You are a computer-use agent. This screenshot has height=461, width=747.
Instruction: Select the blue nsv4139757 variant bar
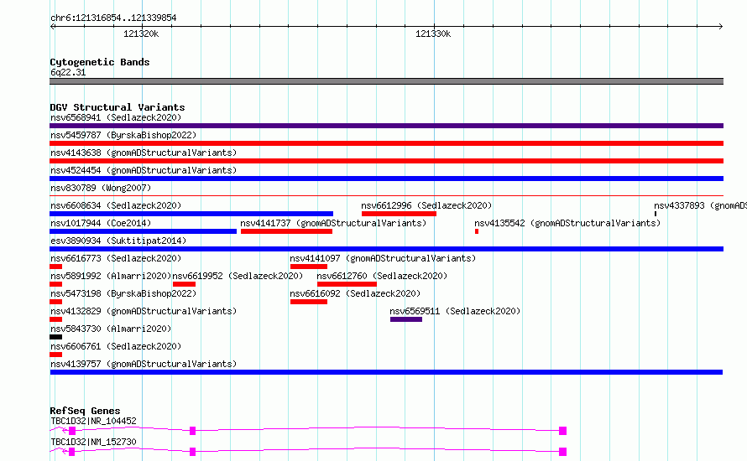tap(386, 372)
